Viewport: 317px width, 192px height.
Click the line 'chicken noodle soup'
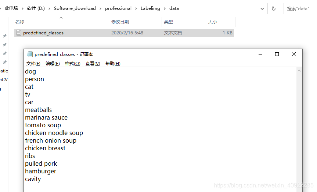54,133
